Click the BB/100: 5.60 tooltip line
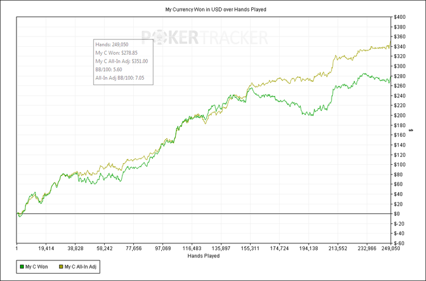The width and height of the screenshot is (426, 281). pyautogui.click(x=109, y=69)
